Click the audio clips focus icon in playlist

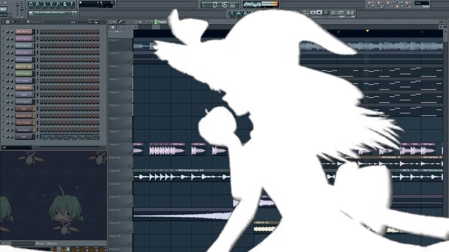(113, 27)
